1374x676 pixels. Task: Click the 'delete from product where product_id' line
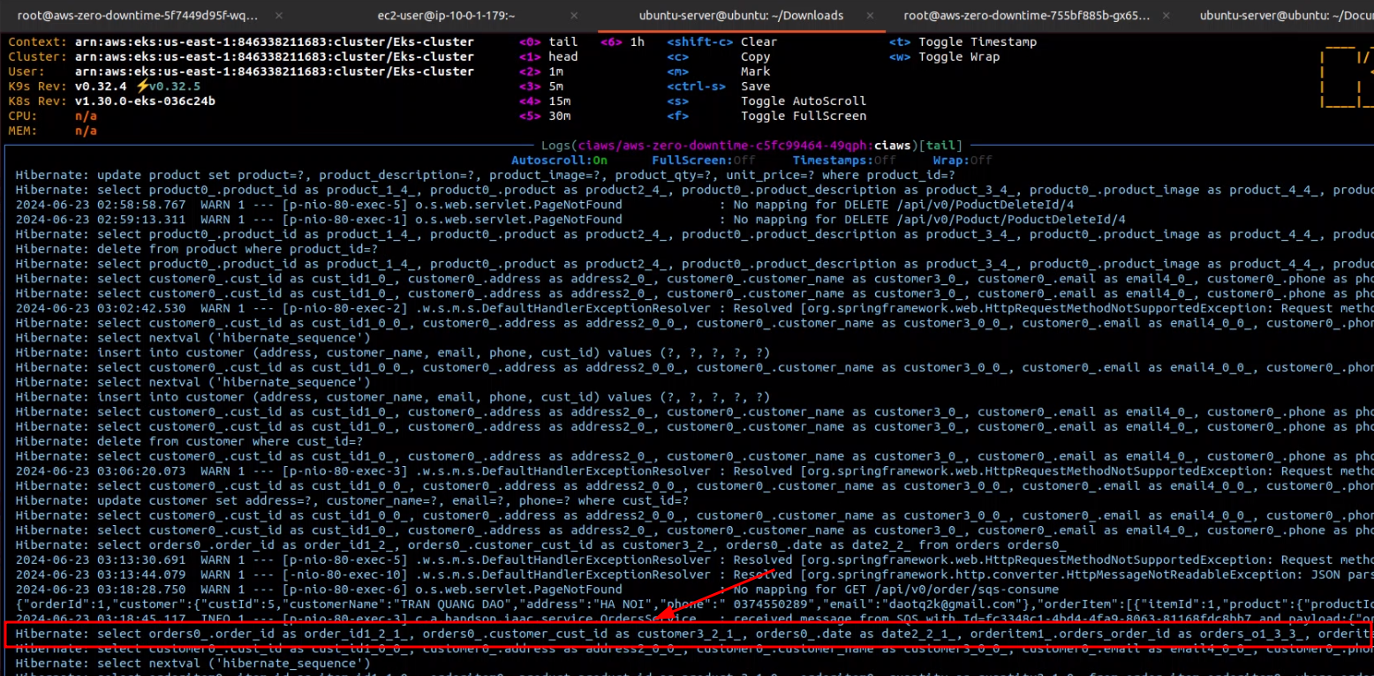click(x=197, y=249)
